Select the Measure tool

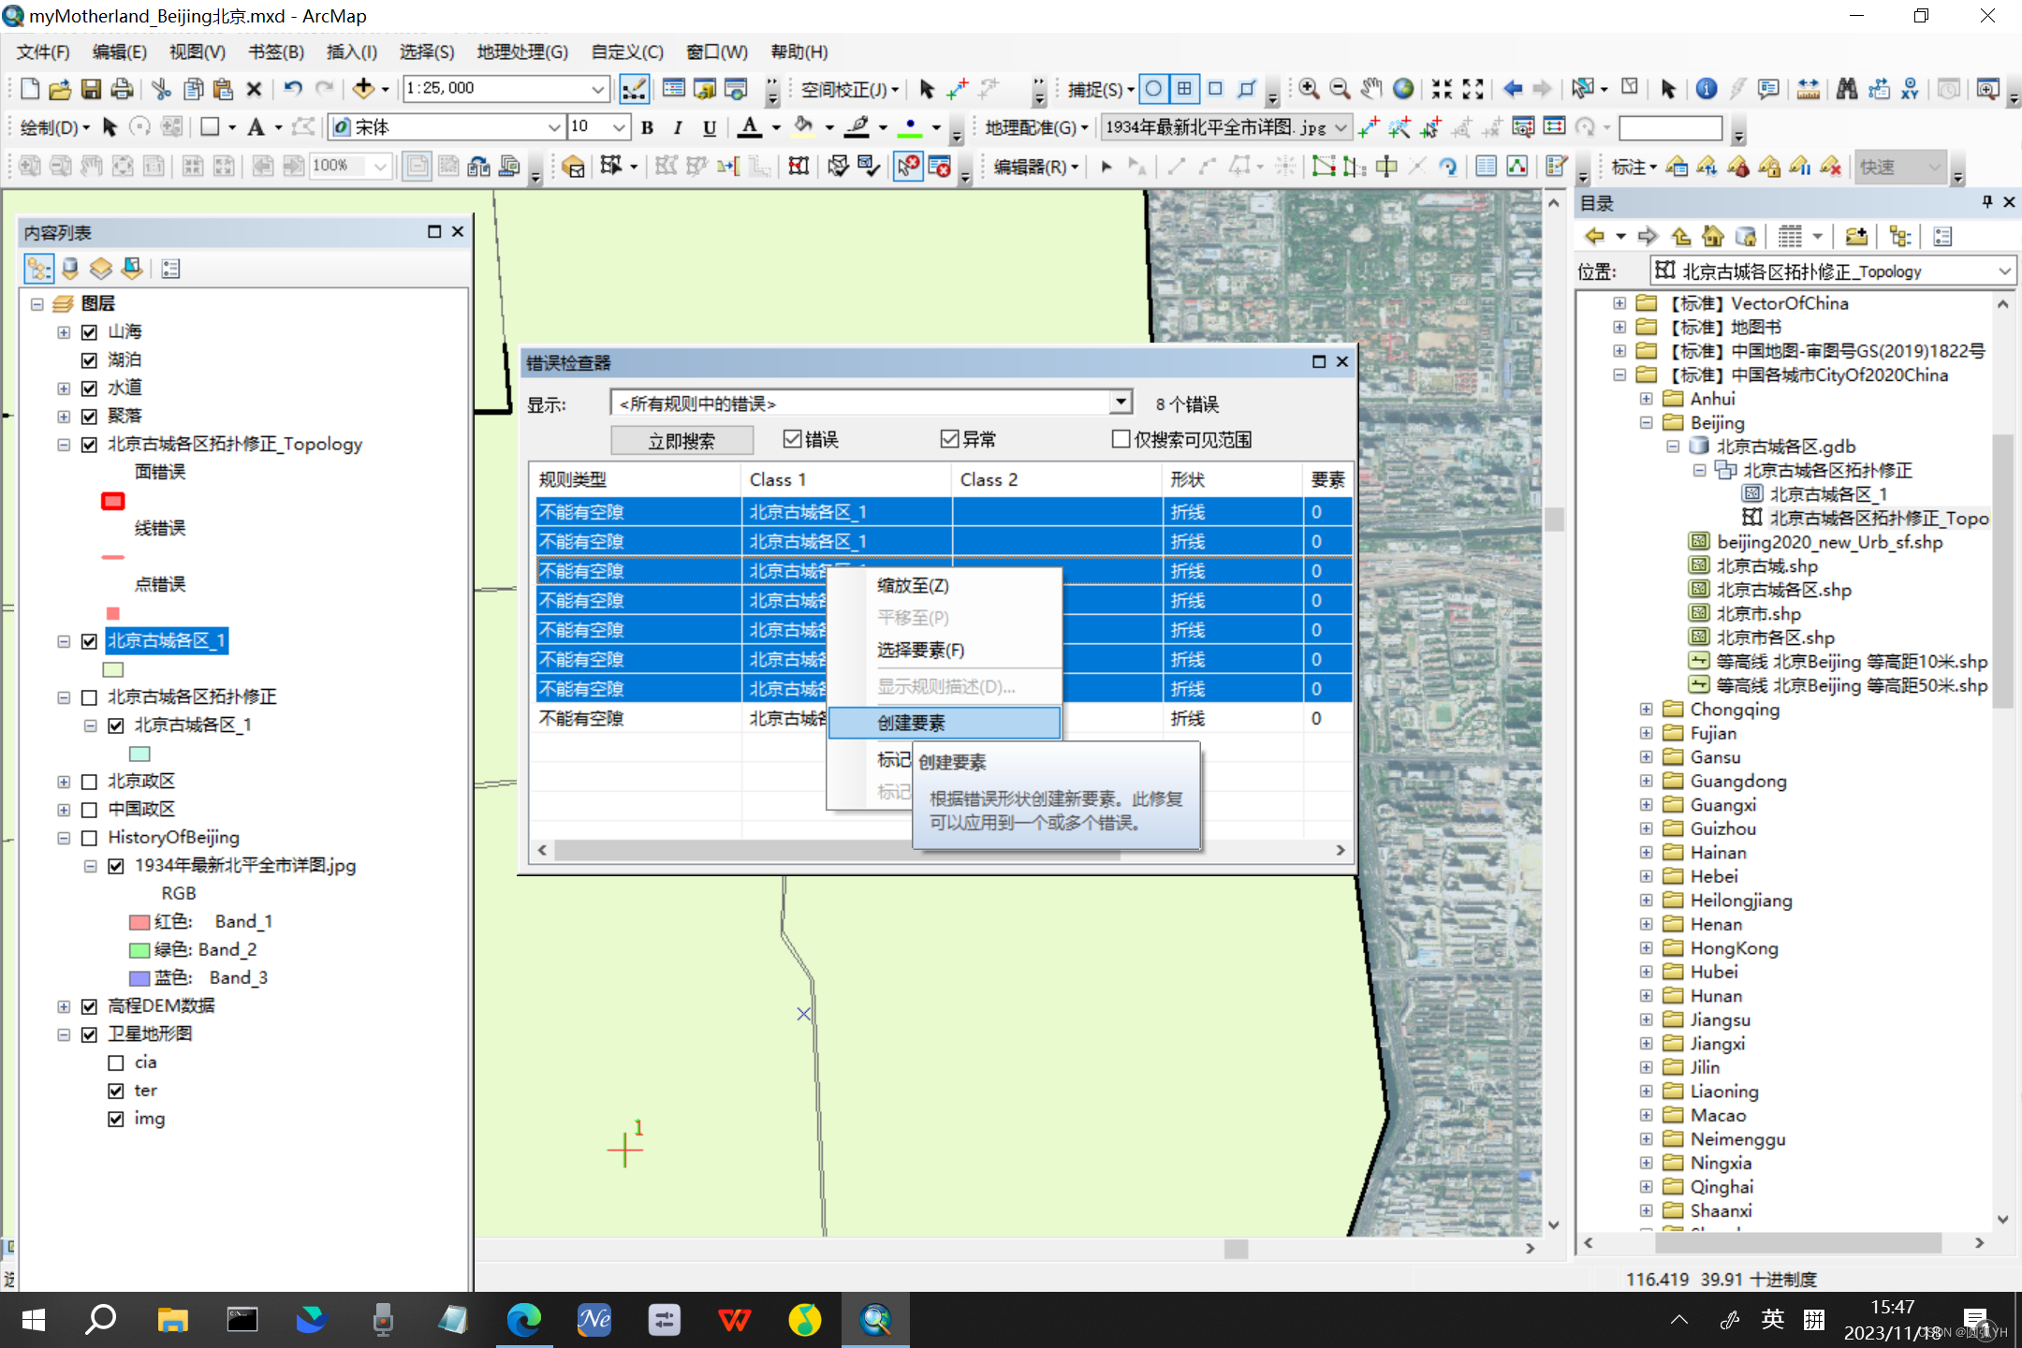tap(1807, 88)
